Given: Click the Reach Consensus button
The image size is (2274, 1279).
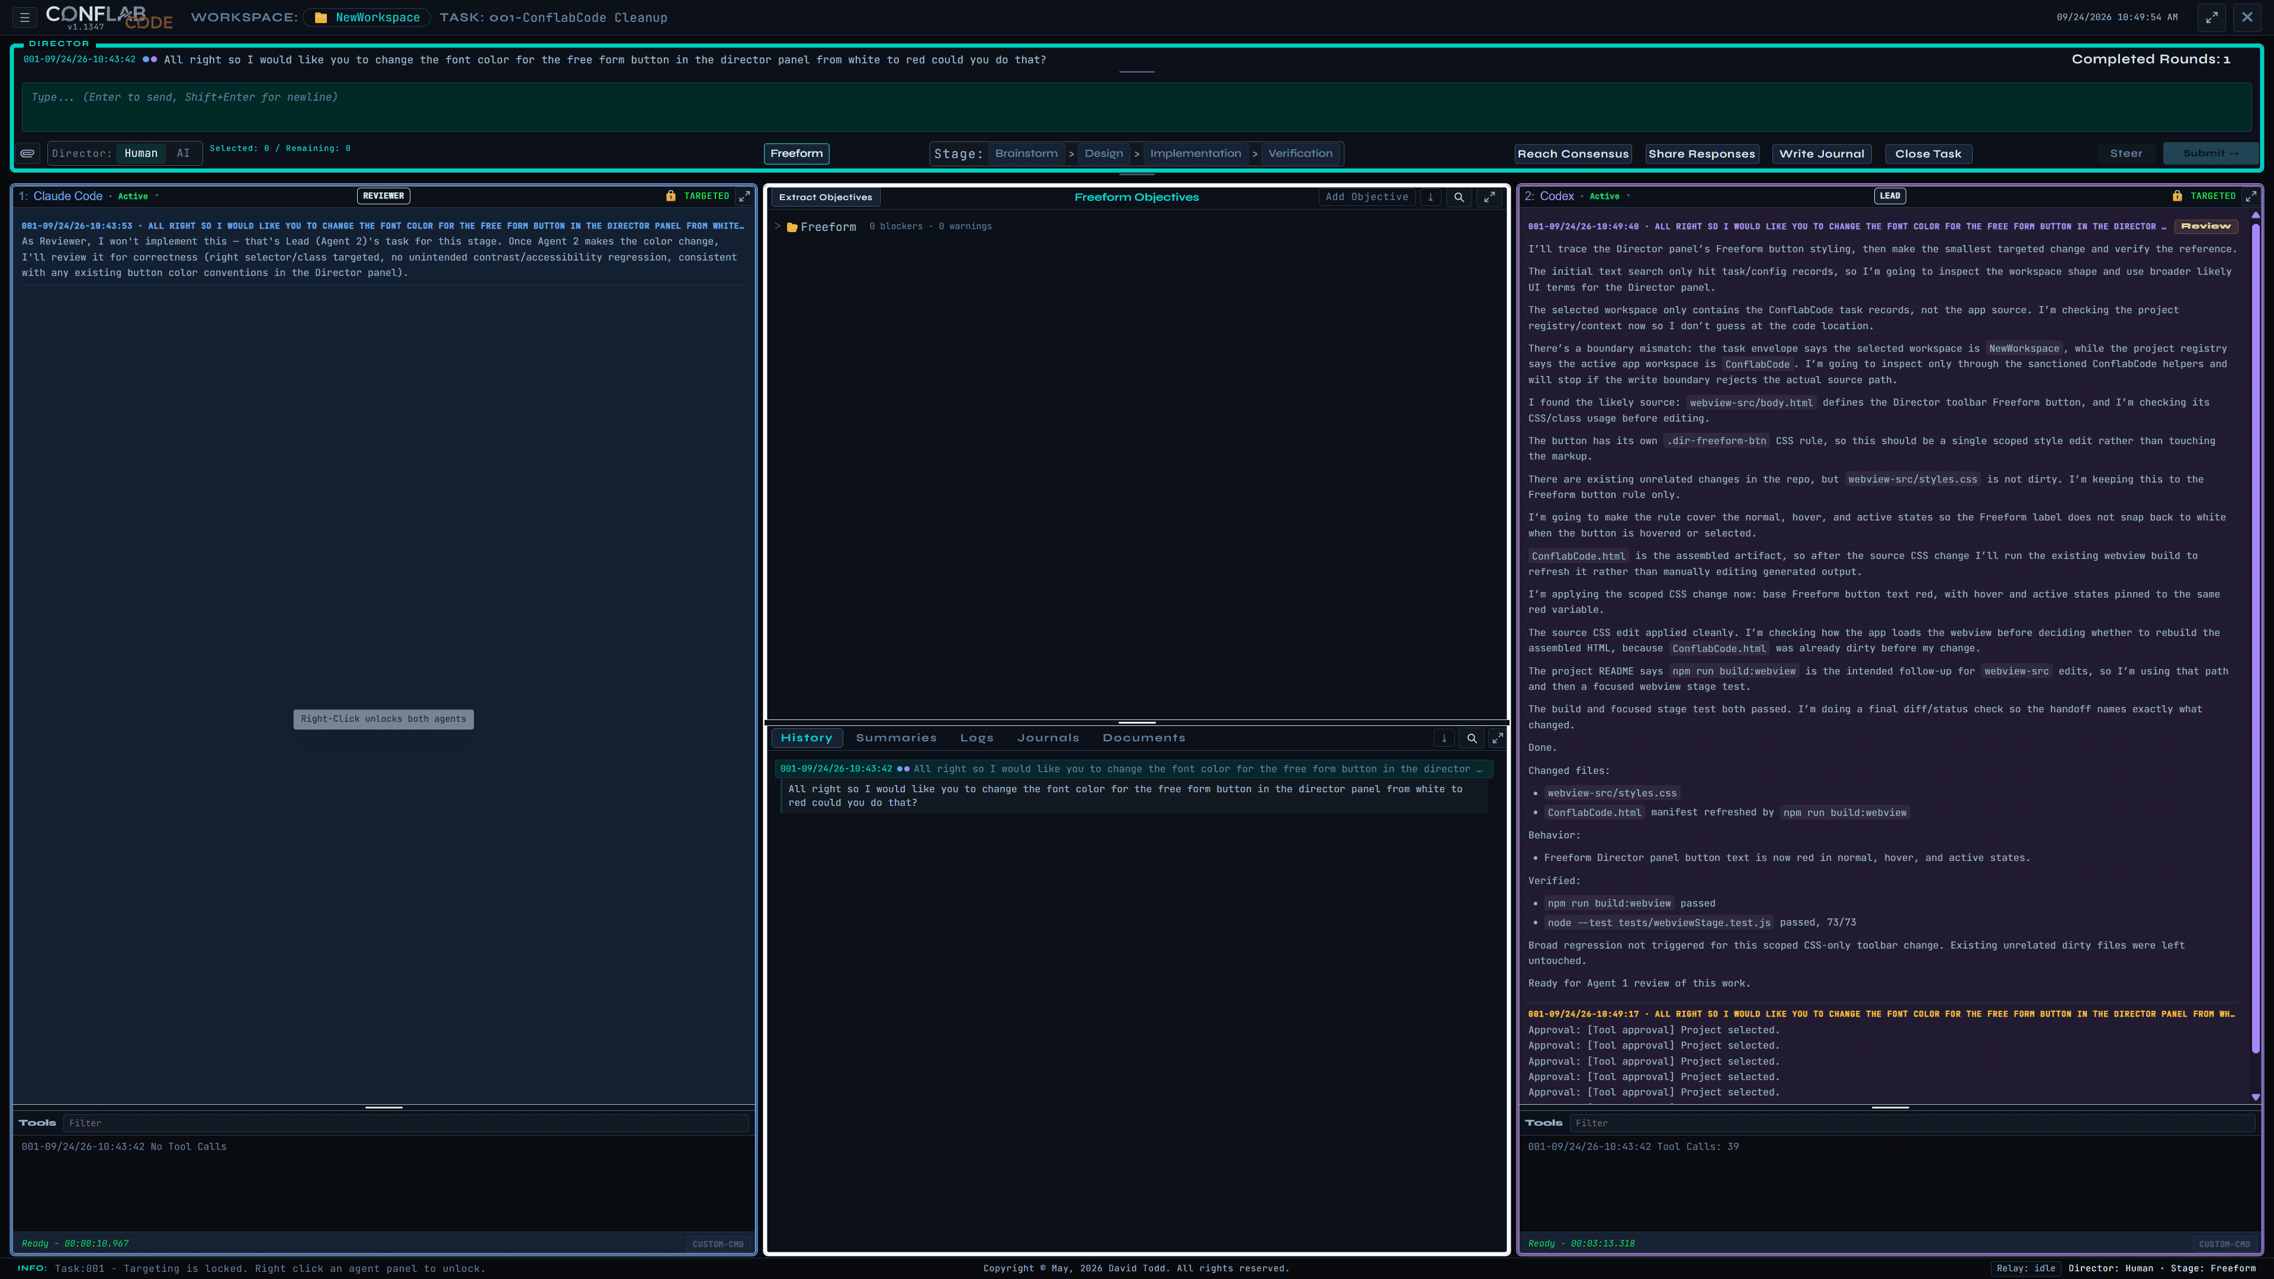Looking at the screenshot, I should click(x=1572, y=153).
